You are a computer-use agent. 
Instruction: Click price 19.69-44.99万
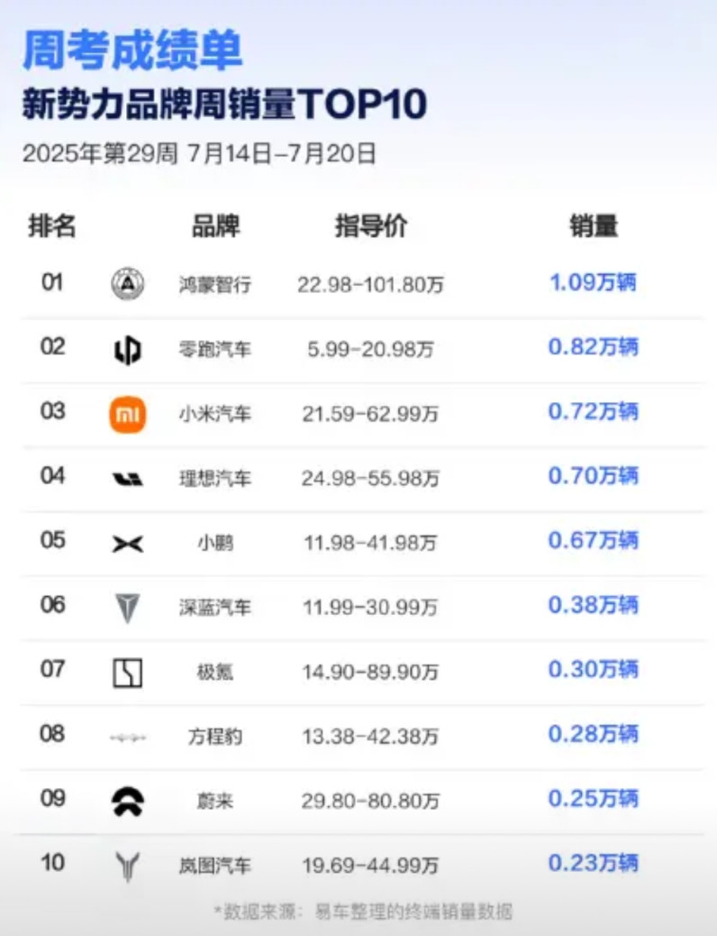coord(371,866)
